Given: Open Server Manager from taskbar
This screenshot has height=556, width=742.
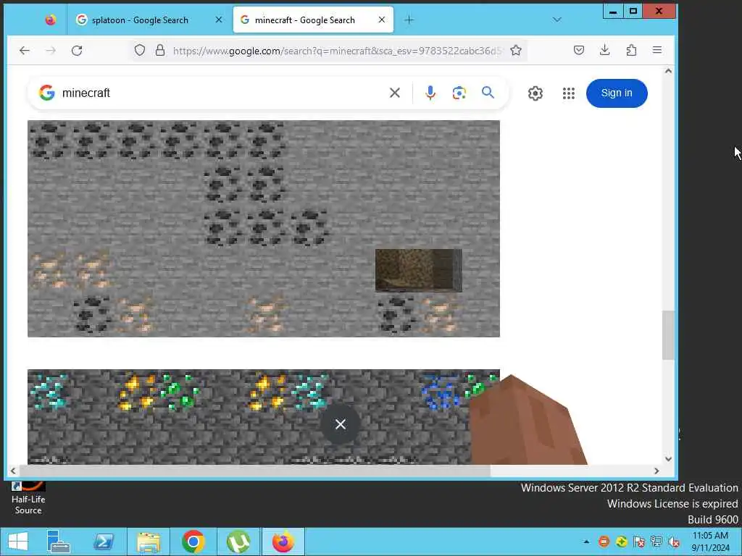Looking at the screenshot, I should [59, 542].
